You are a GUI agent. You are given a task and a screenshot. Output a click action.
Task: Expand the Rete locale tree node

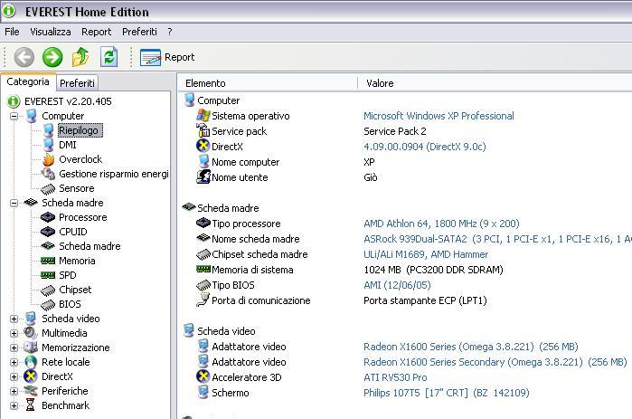point(14,363)
